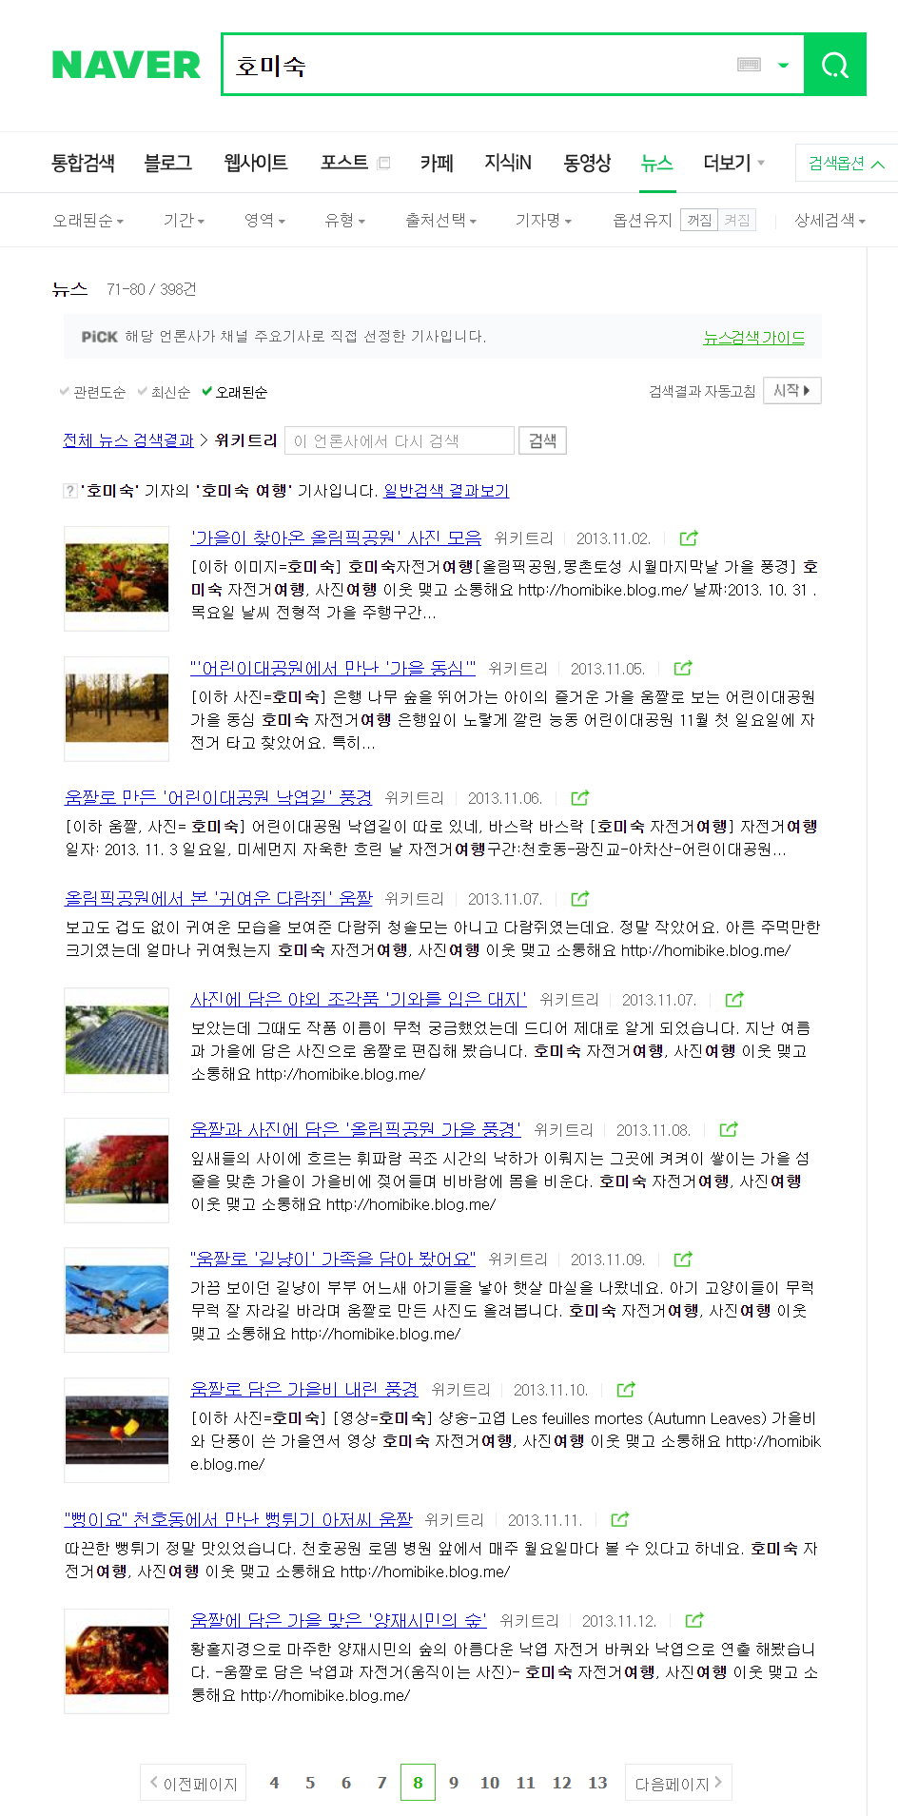
Task: Select the 뉴스 tab
Action: coord(656,163)
